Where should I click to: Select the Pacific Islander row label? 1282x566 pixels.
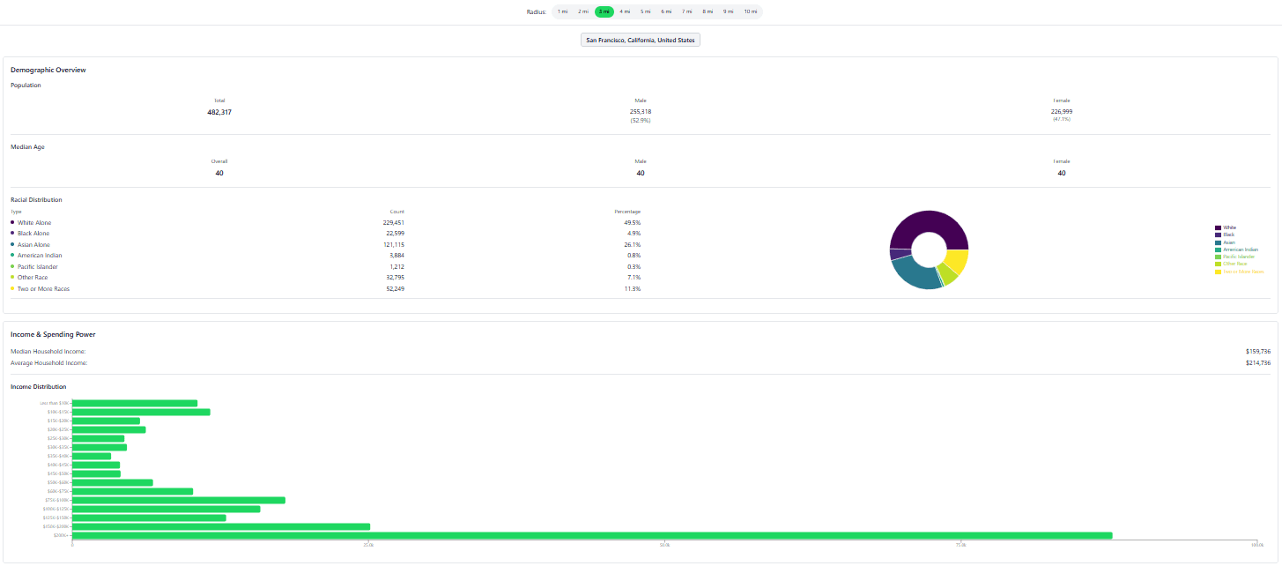tap(39, 266)
